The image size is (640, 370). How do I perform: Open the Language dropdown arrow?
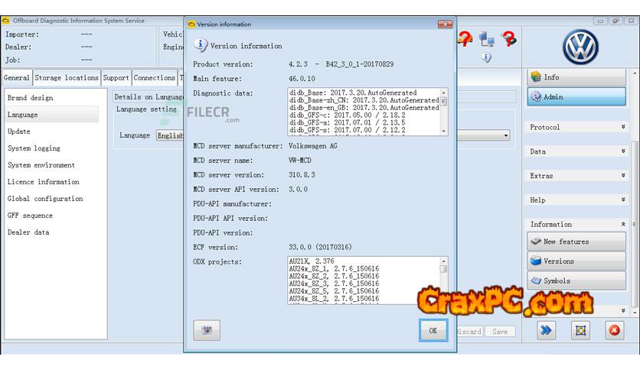tap(505, 136)
